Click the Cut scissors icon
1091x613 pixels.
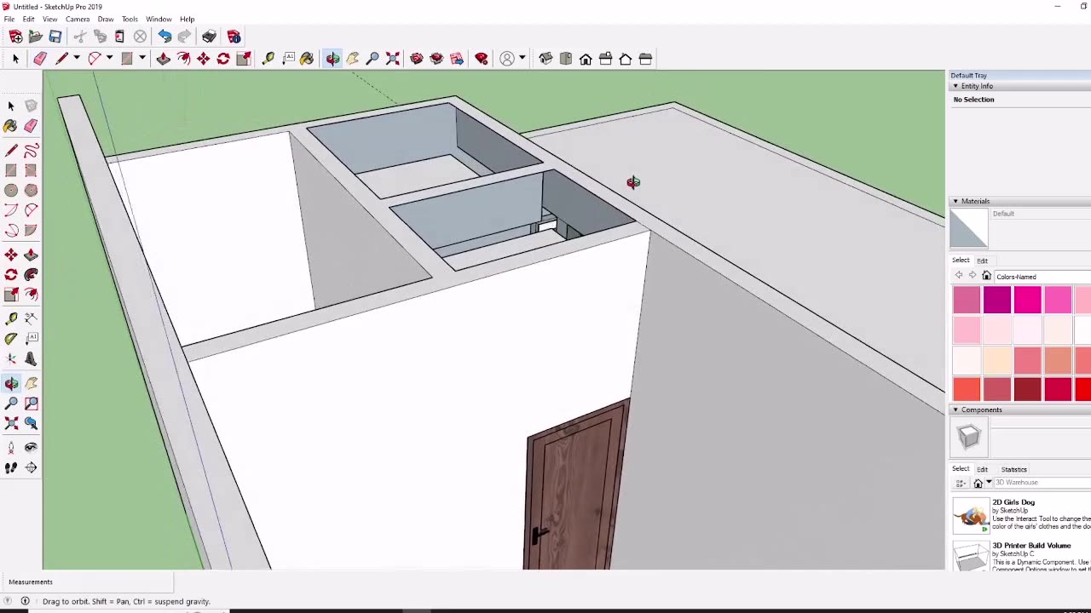click(x=80, y=37)
